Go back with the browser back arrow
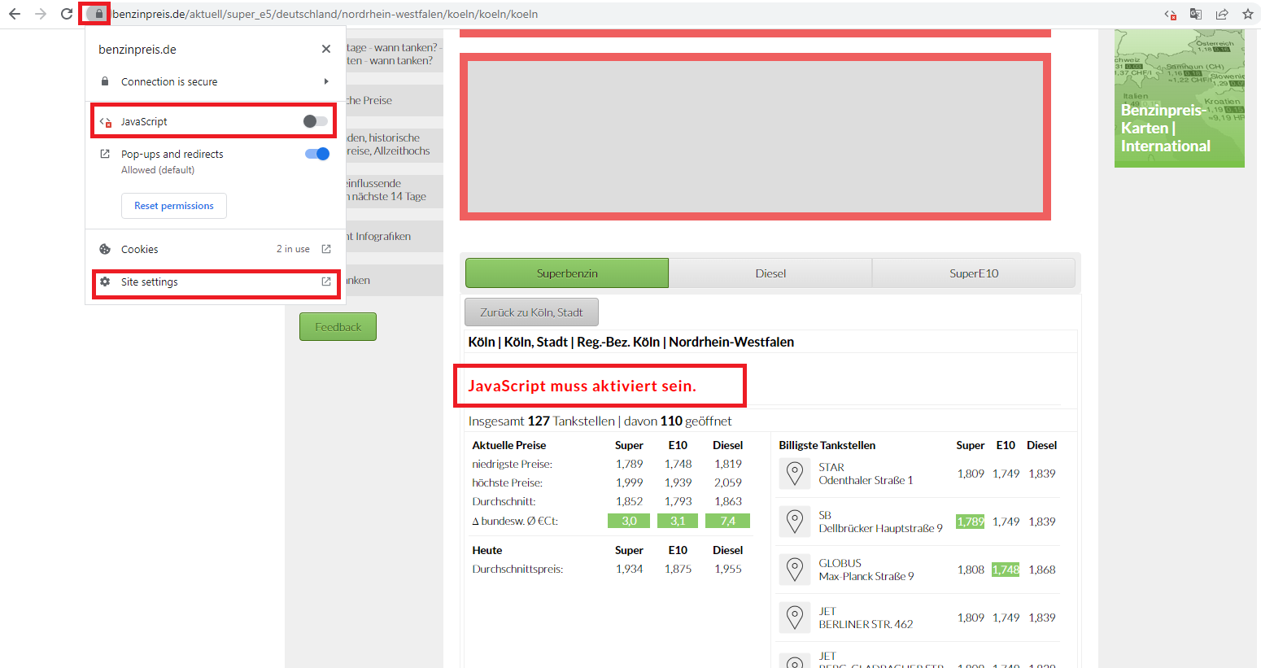Image resolution: width=1261 pixels, height=668 pixels. click(15, 14)
